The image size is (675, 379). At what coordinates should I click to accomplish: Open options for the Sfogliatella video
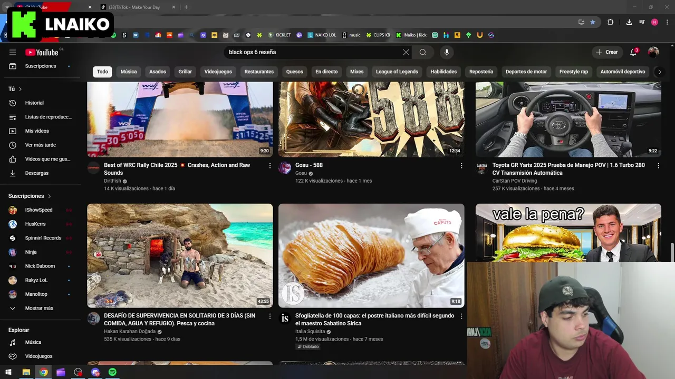(461, 316)
